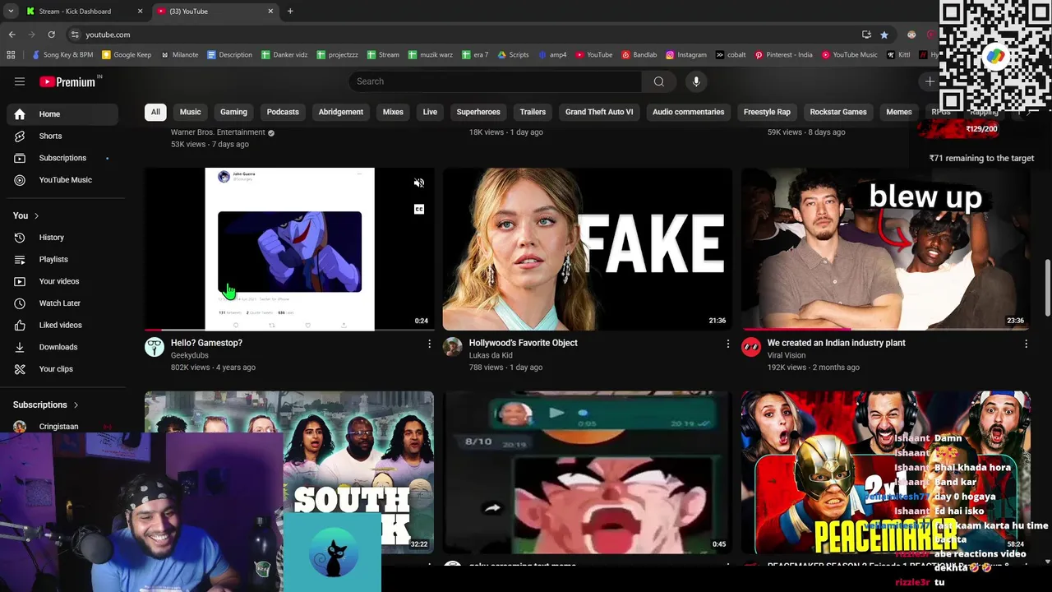Select the Music filter chip
The width and height of the screenshot is (1052, 592).
tap(190, 112)
